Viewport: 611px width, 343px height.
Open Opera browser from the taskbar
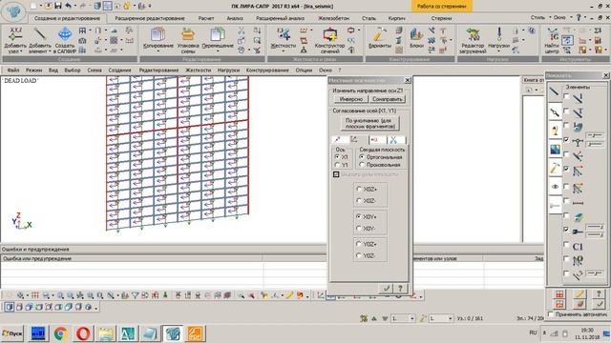tap(83, 333)
